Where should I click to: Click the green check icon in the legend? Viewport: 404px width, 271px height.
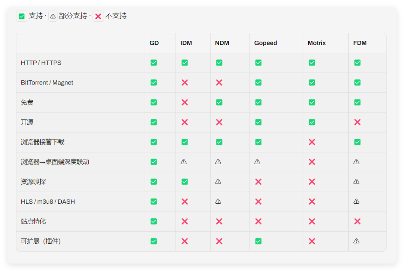(x=22, y=16)
